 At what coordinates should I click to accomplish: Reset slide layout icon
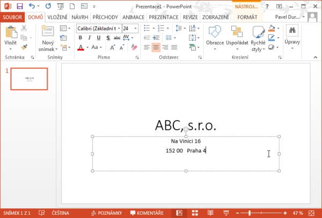[63, 38]
